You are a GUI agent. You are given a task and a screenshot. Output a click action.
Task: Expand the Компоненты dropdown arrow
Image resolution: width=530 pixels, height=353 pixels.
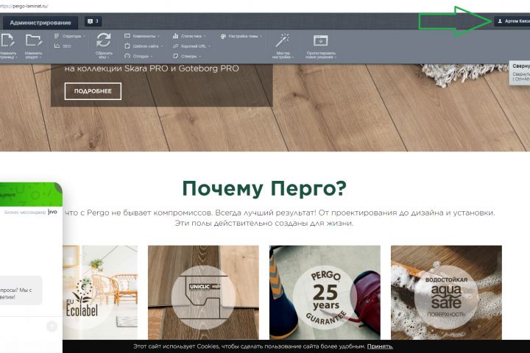158,36
